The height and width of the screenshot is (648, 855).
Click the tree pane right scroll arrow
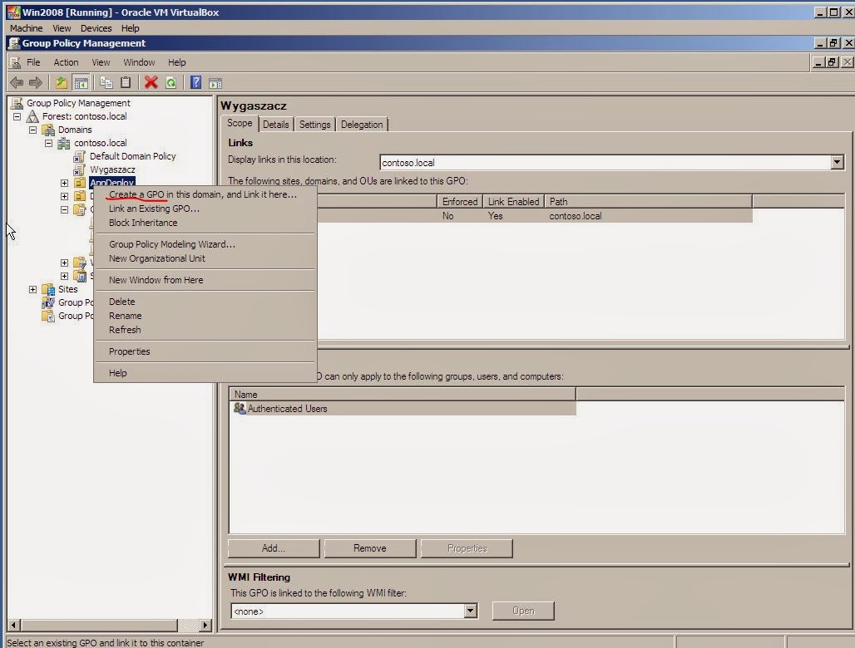point(205,625)
